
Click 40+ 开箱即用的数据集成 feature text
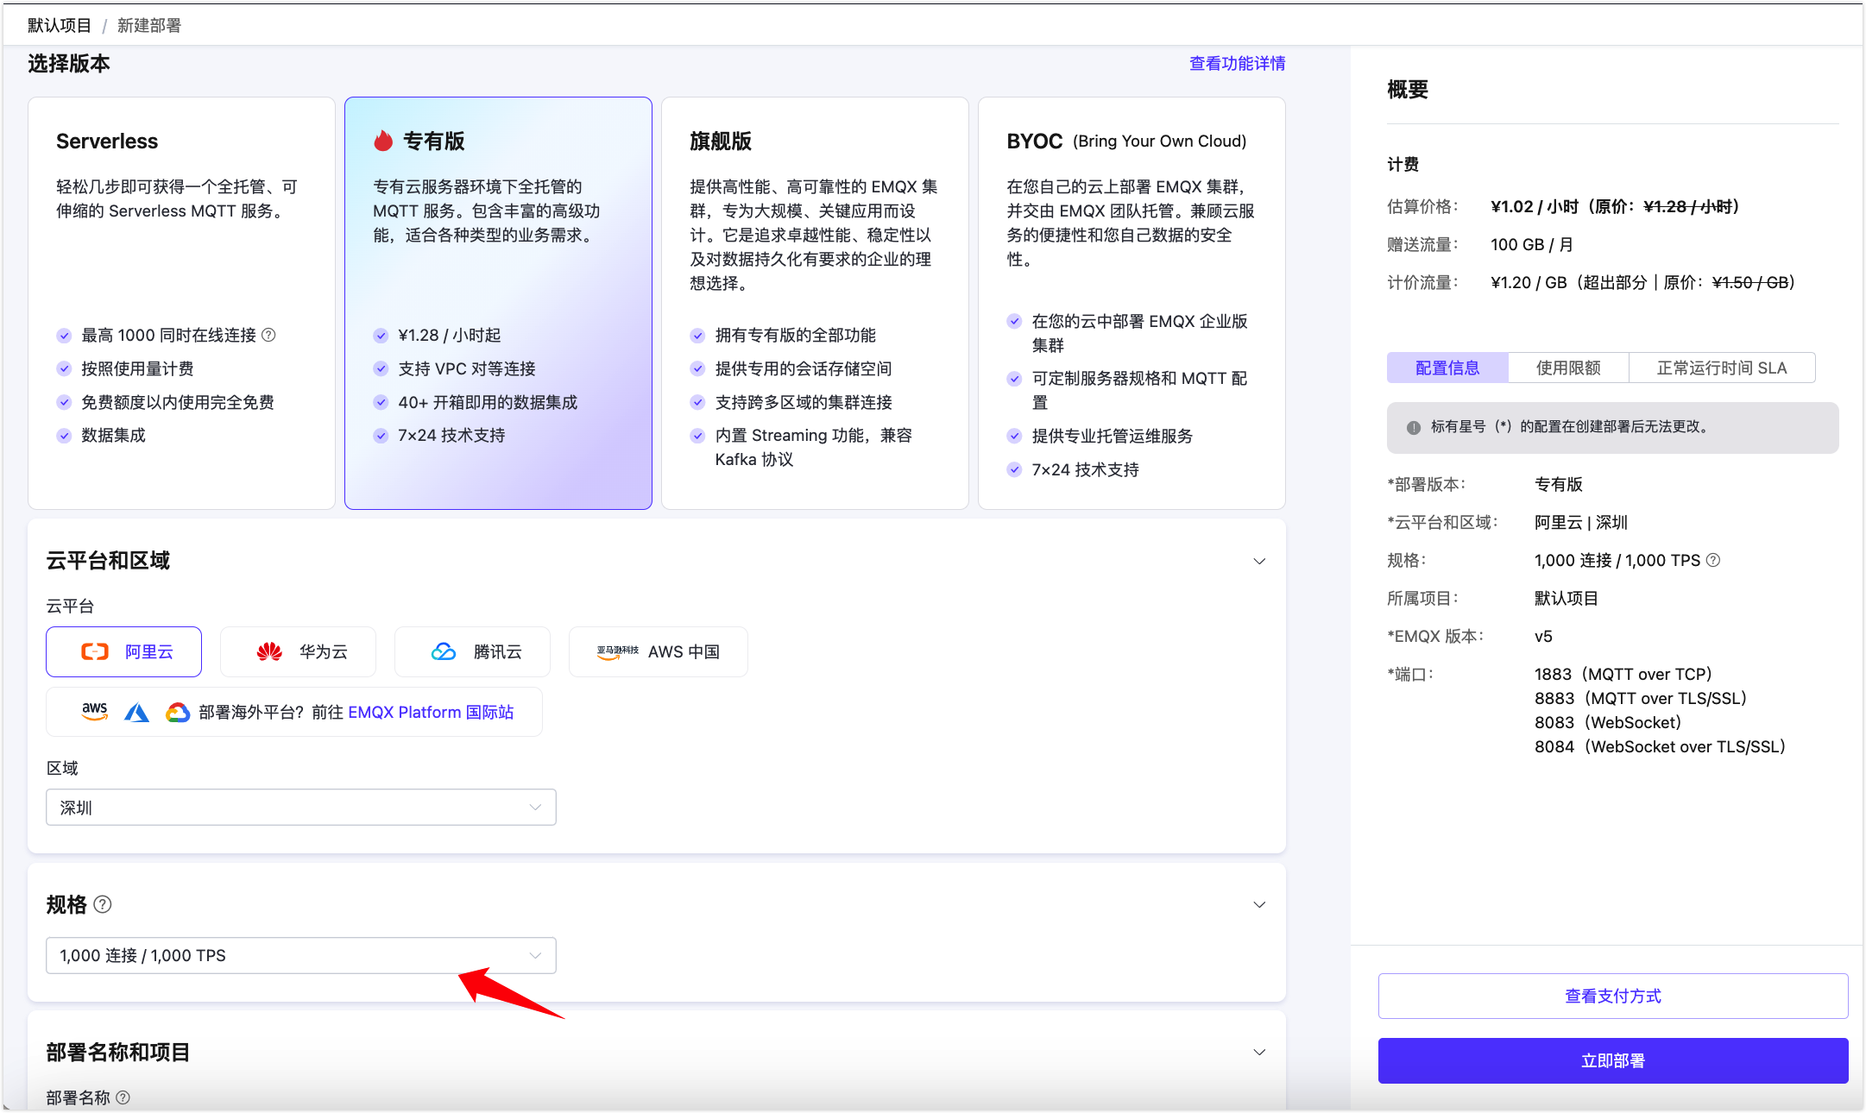click(488, 402)
